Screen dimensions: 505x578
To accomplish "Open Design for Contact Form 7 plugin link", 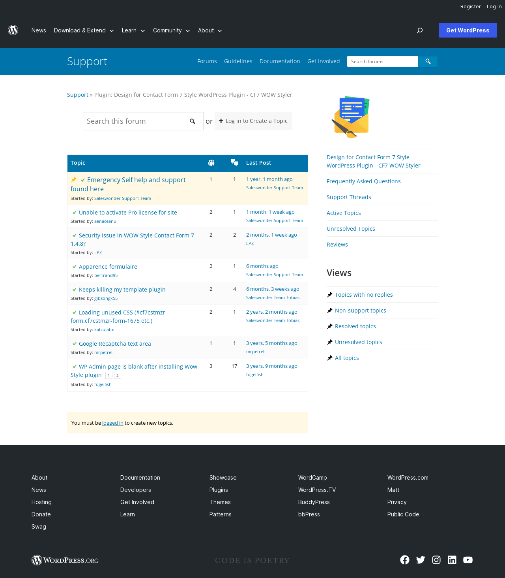I will (x=374, y=161).
